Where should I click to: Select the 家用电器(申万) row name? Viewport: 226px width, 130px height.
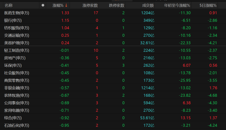[17, 111]
